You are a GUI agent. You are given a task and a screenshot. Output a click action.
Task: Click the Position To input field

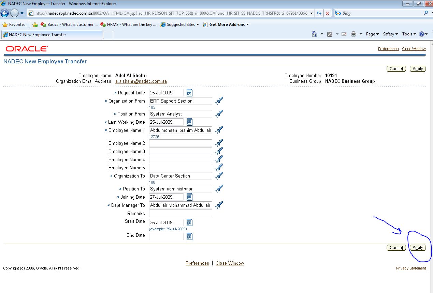pos(181,189)
